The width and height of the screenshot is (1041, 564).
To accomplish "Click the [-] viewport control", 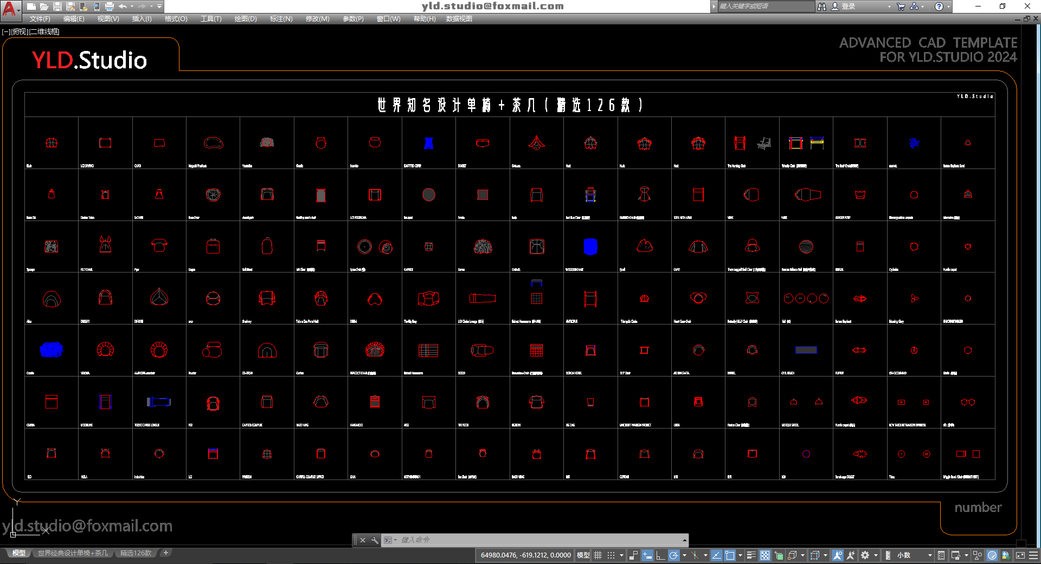I will click(x=6, y=31).
